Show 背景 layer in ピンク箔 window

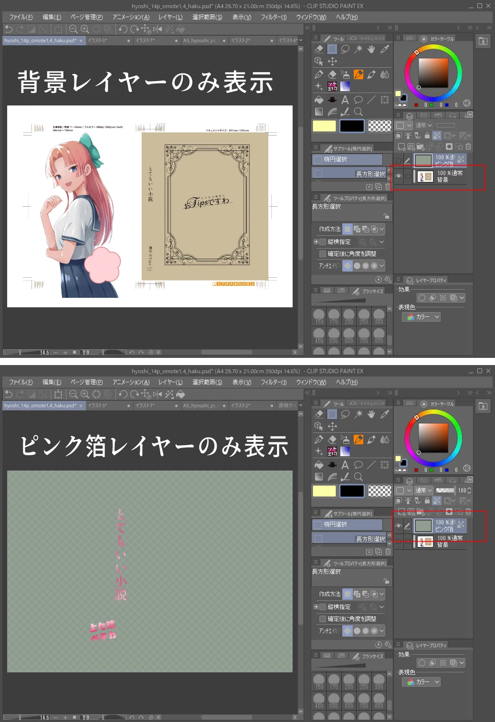pyautogui.click(x=399, y=541)
